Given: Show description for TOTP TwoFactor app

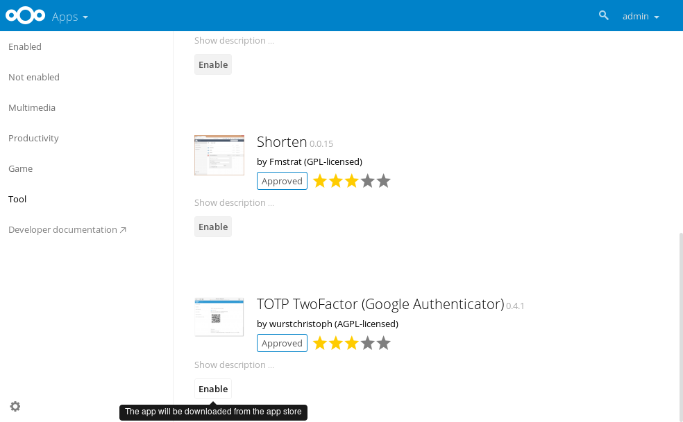Looking at the screenshot, I should pyautogui.click(x=234, y=365).
